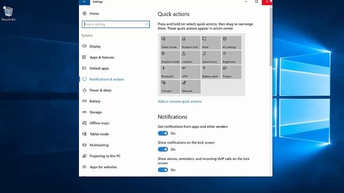Click the search magnifier in Find a setting
This screenshot has width=344, height=193.
[x=146, y=24]
